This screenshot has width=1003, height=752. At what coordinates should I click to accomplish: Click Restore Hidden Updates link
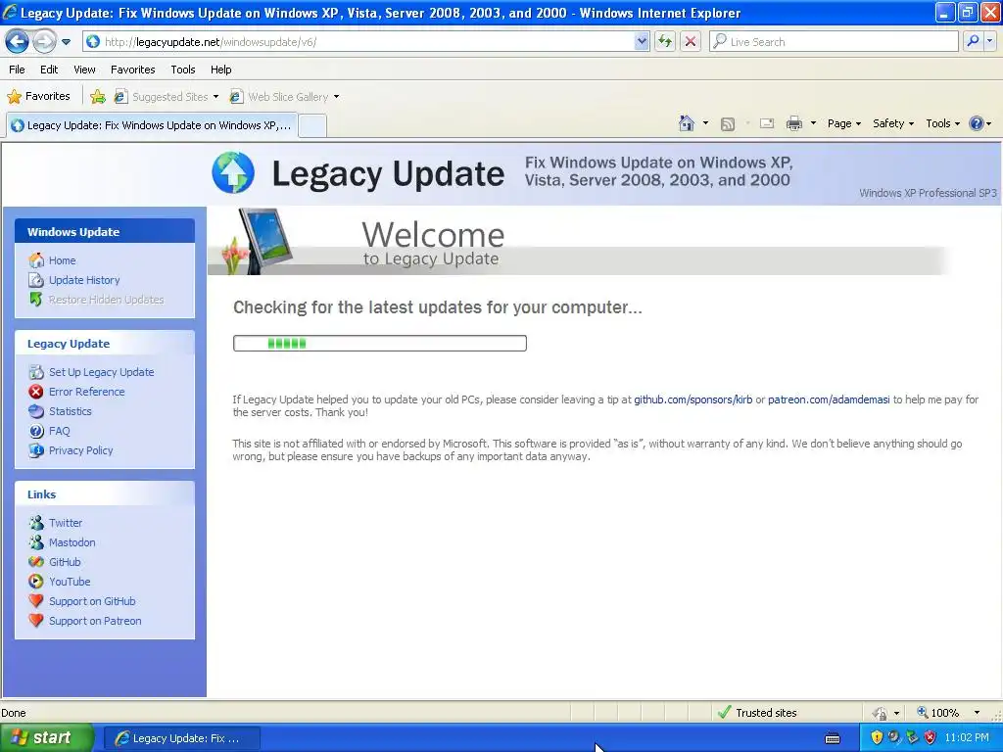point(106,300)
